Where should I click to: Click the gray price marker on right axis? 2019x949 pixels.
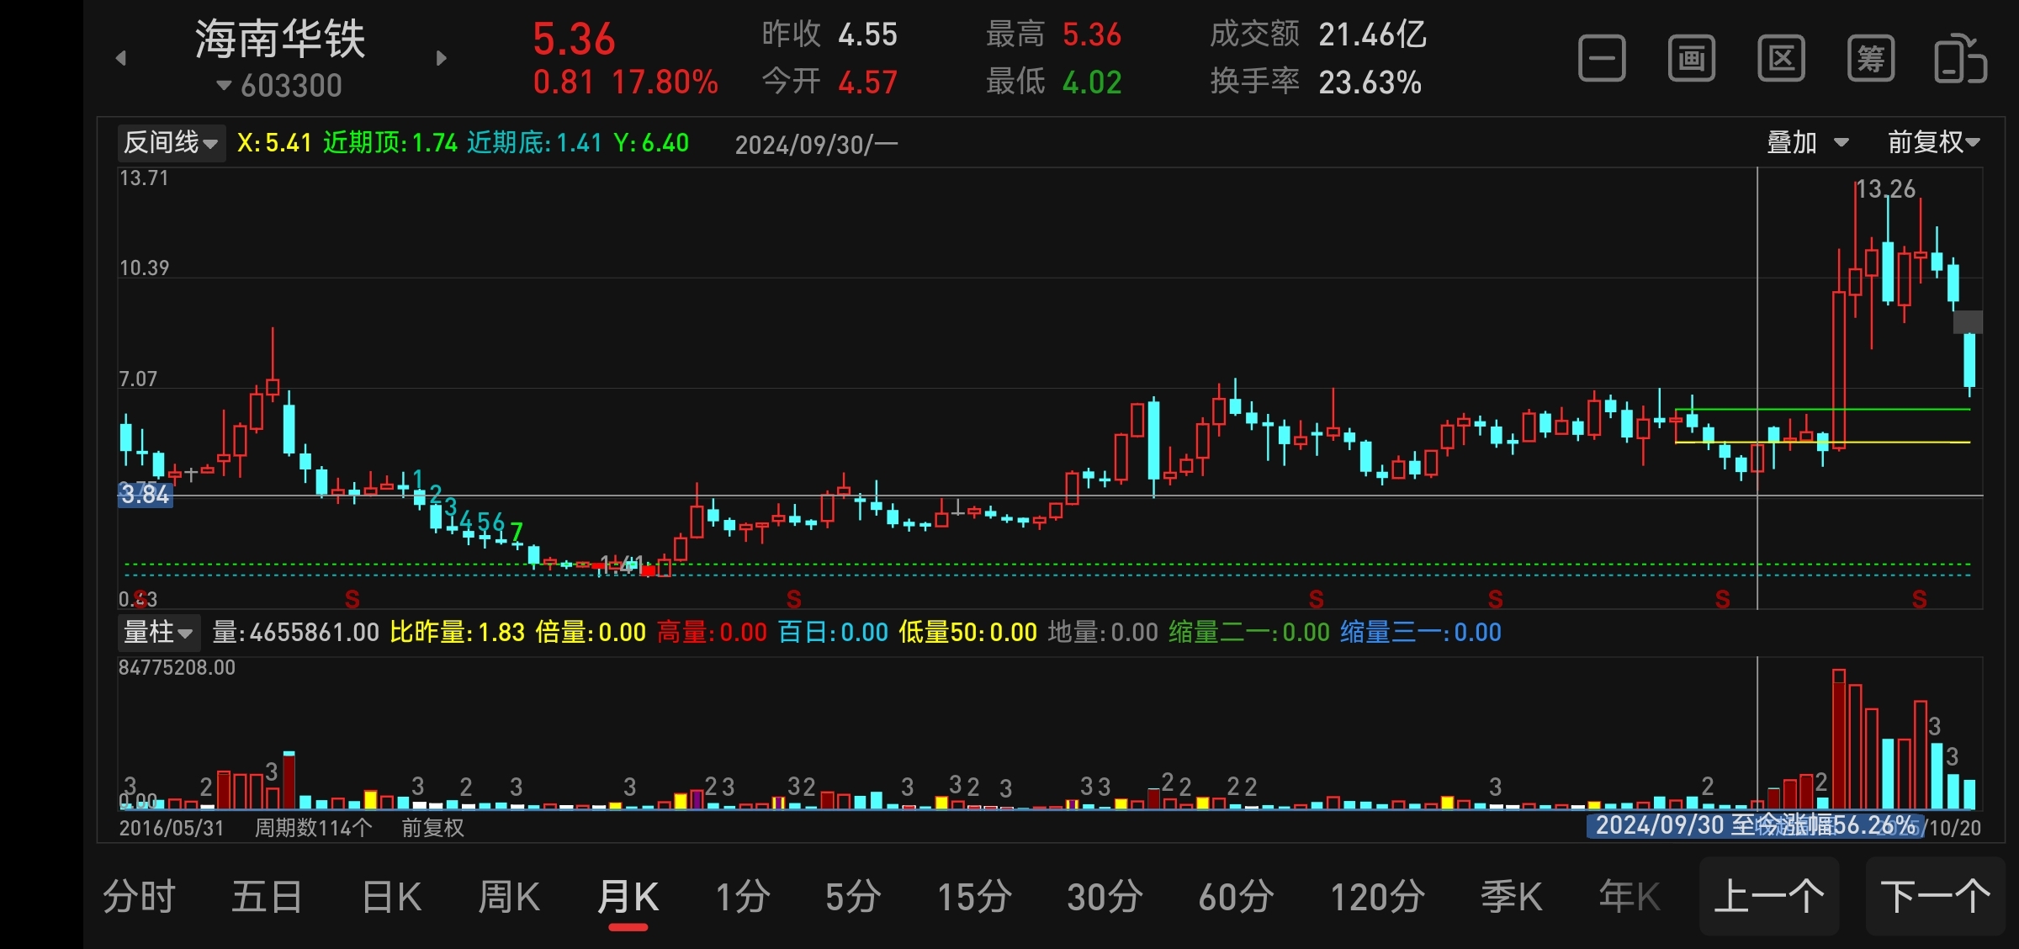coord(1967,322)
